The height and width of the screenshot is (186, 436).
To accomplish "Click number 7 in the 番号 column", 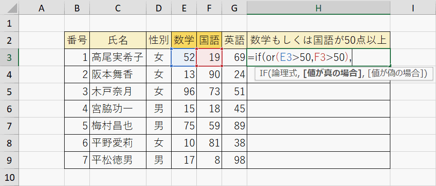I will tap(77, 160).
